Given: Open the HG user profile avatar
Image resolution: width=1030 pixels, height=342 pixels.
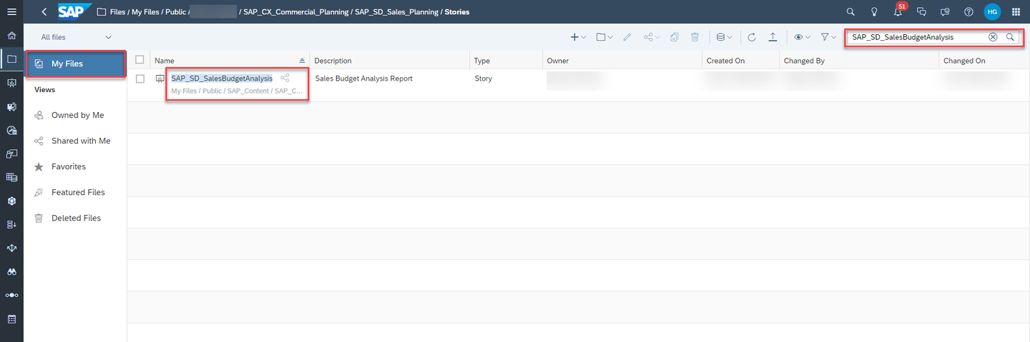Looking at the screenshot, I should click(992, 12).
